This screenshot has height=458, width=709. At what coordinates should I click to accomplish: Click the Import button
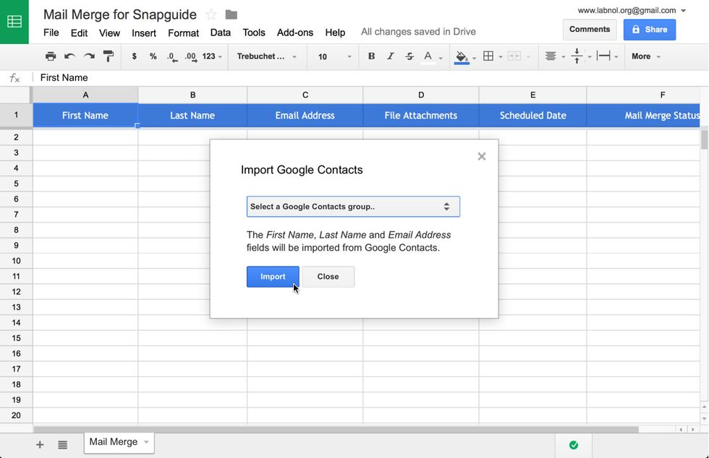(273, 277)
